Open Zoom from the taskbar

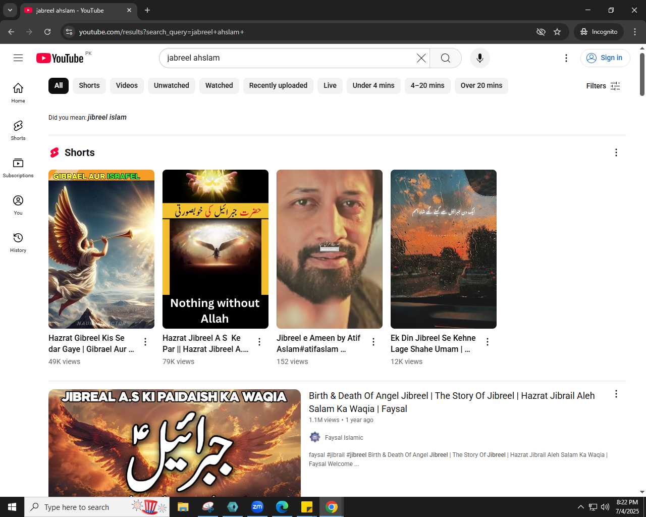[257, 507]
